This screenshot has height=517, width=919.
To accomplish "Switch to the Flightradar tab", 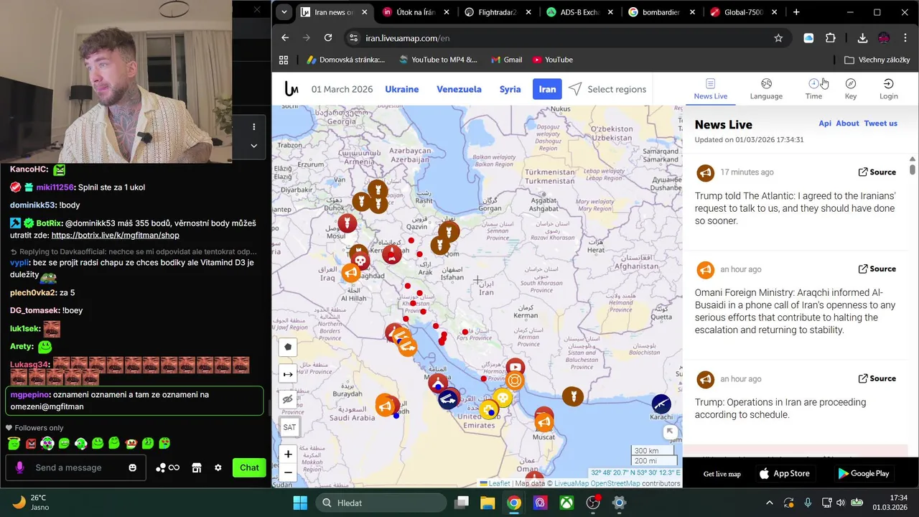I will tap(498, 12).
